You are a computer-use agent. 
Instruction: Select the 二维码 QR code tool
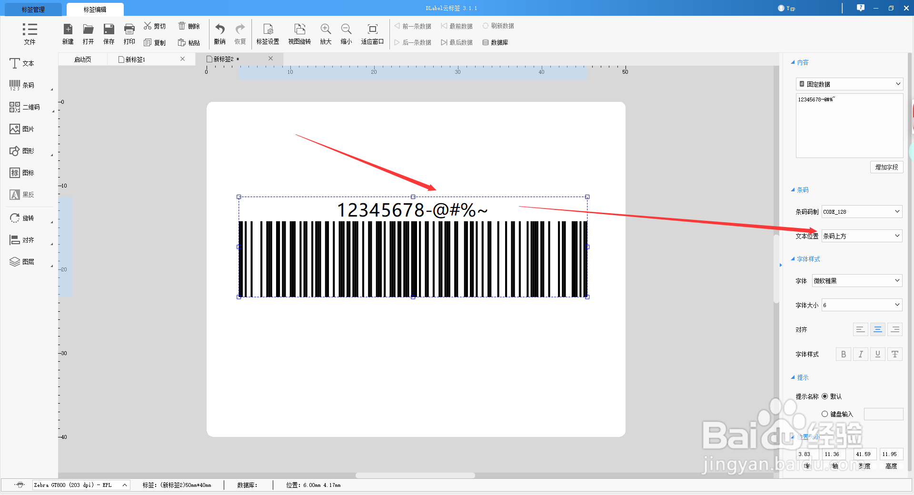point(25,107)
